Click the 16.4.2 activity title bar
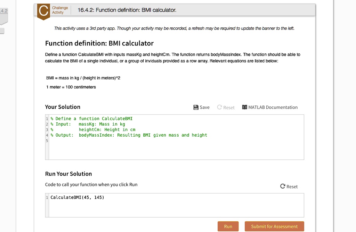 pyautogui.click(x=128, y=10)
